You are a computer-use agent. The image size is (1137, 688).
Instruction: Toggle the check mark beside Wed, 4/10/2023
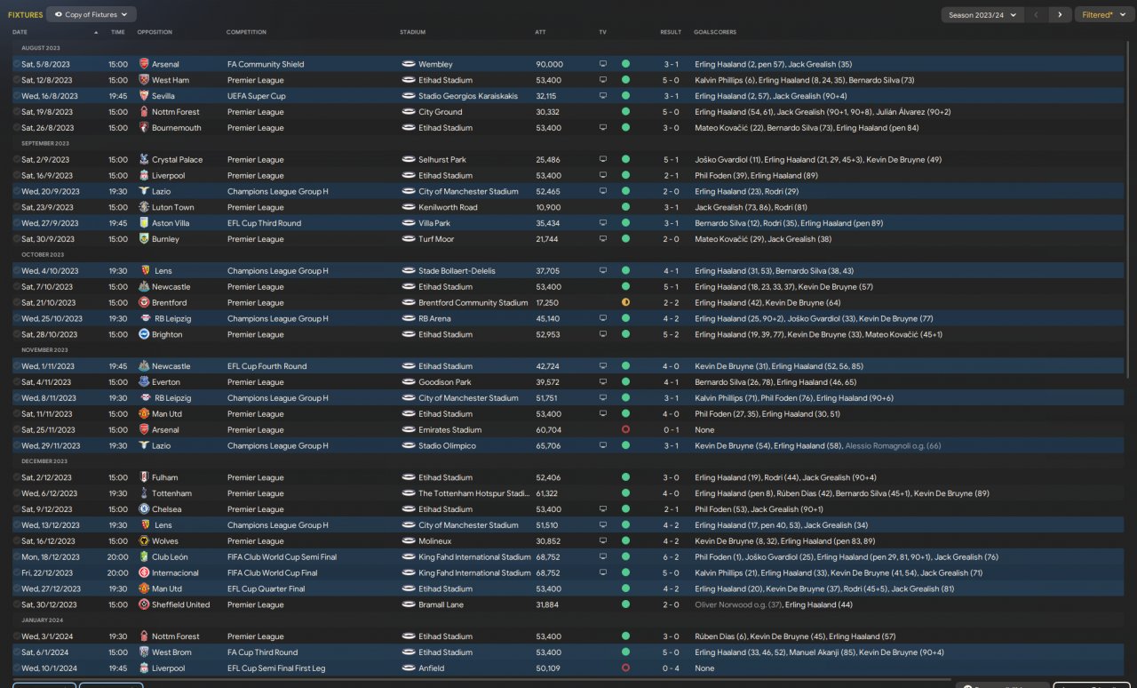16,271
